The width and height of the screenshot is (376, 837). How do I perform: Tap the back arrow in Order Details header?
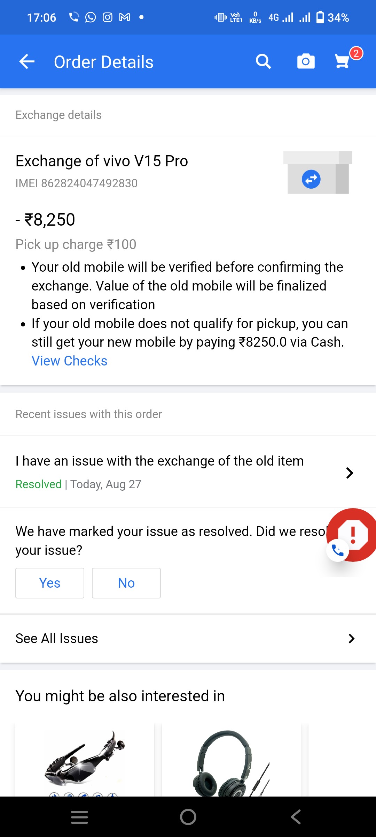[x=27, y=62]
